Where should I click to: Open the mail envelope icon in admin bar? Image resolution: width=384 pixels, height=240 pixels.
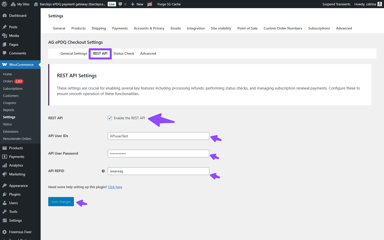[150, 4]
